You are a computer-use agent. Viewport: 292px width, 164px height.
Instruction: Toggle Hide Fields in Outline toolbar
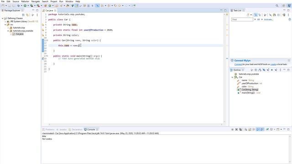tap(264, 70)
